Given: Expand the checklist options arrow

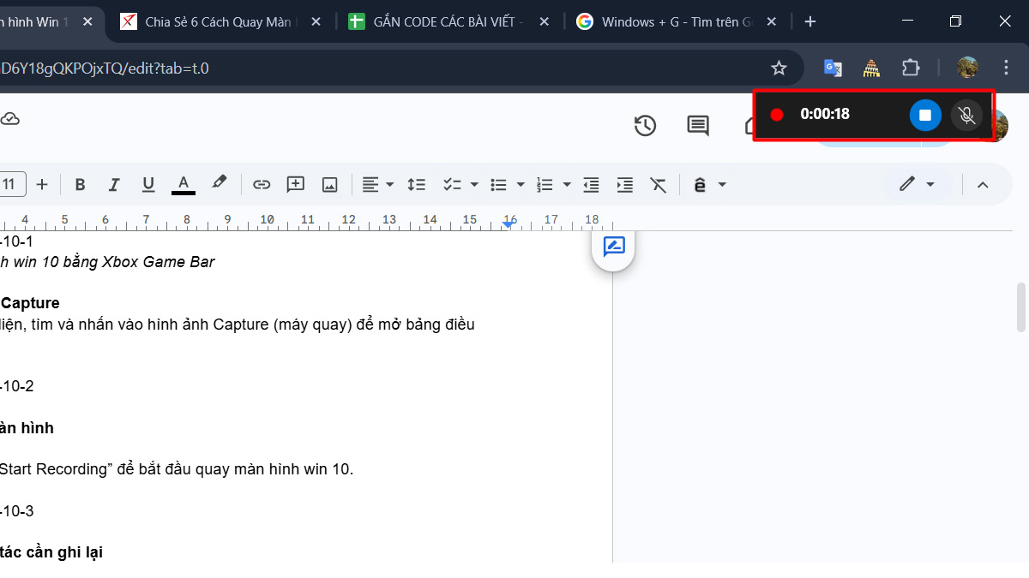Looking at the screenshot, I should click(473, 185).
